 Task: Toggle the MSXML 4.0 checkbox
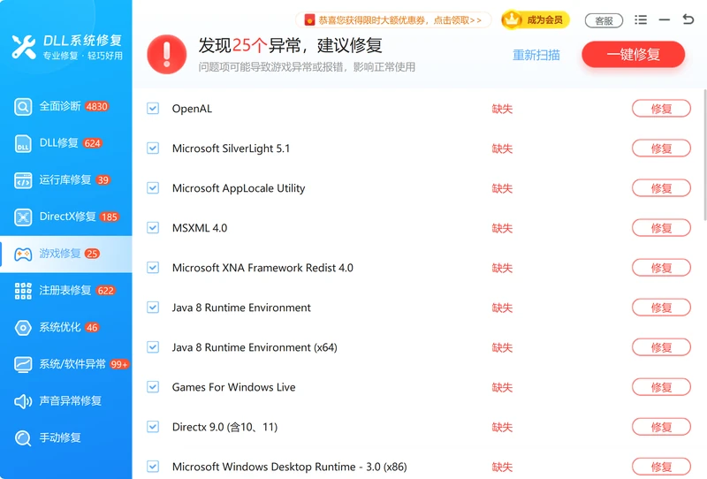click(153, 227)
